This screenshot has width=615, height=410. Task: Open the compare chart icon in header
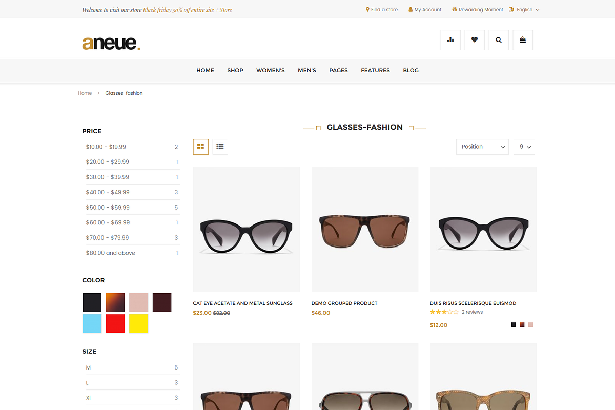pos(450,40)
